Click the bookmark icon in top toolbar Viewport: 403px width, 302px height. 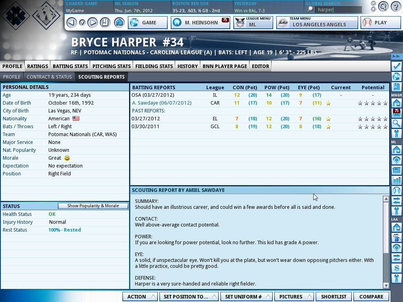[105, 22]
